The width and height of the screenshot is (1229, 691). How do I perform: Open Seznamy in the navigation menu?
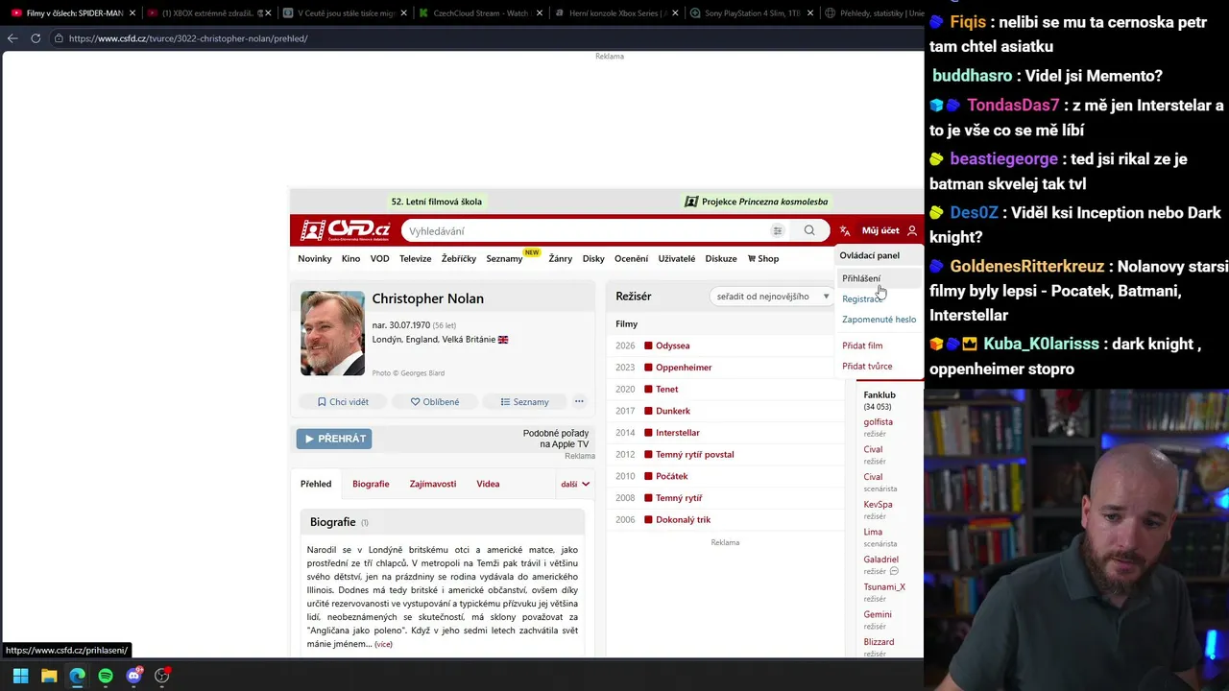point(504,258)
